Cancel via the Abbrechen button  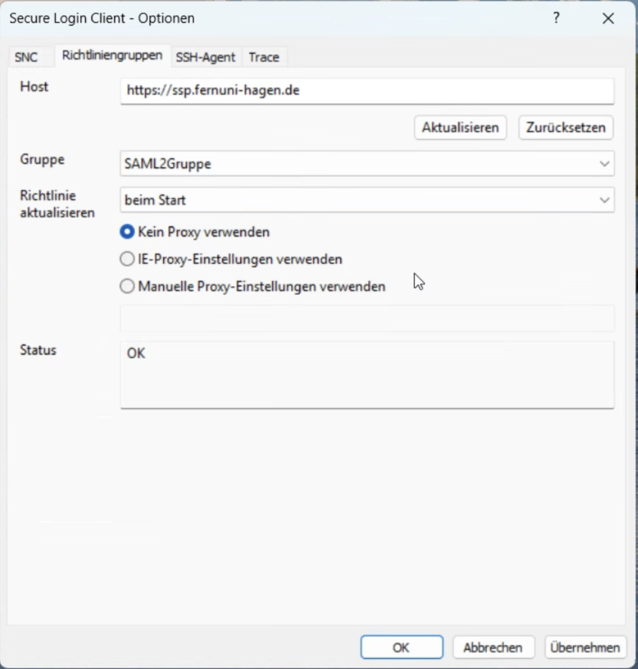pos(492,648)
